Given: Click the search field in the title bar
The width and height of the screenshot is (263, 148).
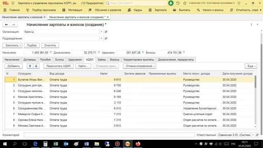Looking at the screenshot, I should coord(136,3).
